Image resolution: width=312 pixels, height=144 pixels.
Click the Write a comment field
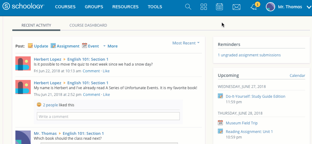108,116
